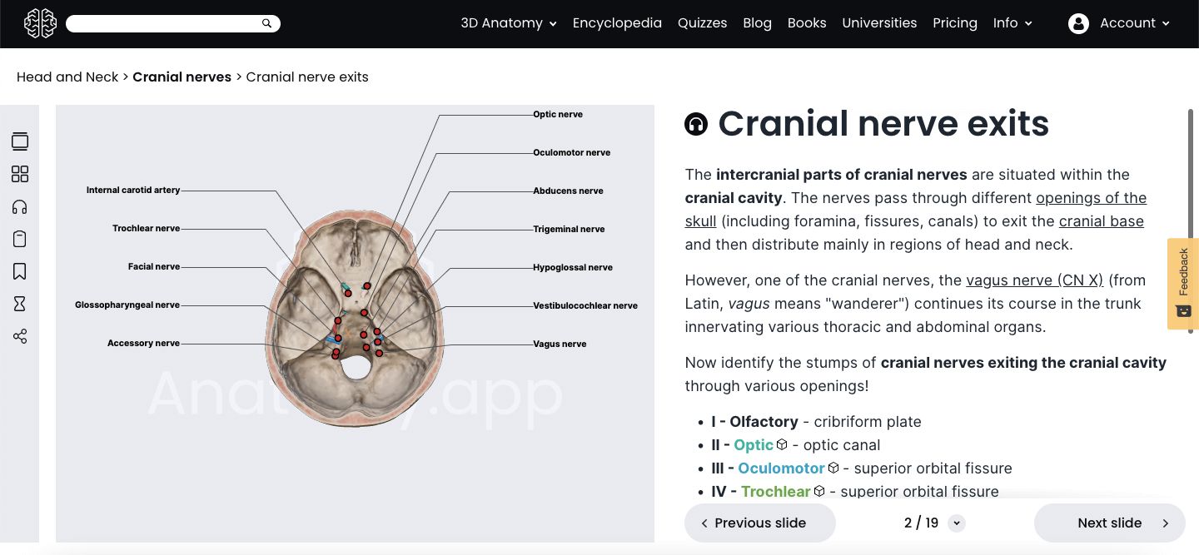1199x555 pixels.
Task: Switch to the Encyclopedia section
Action: coord(617,23)
